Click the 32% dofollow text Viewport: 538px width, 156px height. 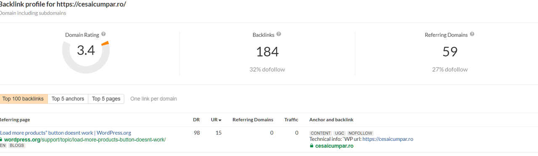pos(267,70)
